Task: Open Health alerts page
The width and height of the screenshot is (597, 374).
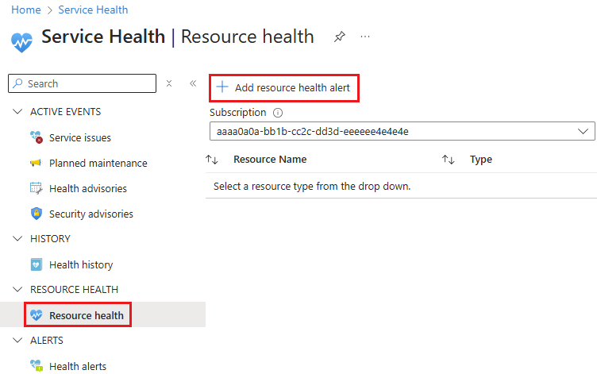Action: pos(78,366)
